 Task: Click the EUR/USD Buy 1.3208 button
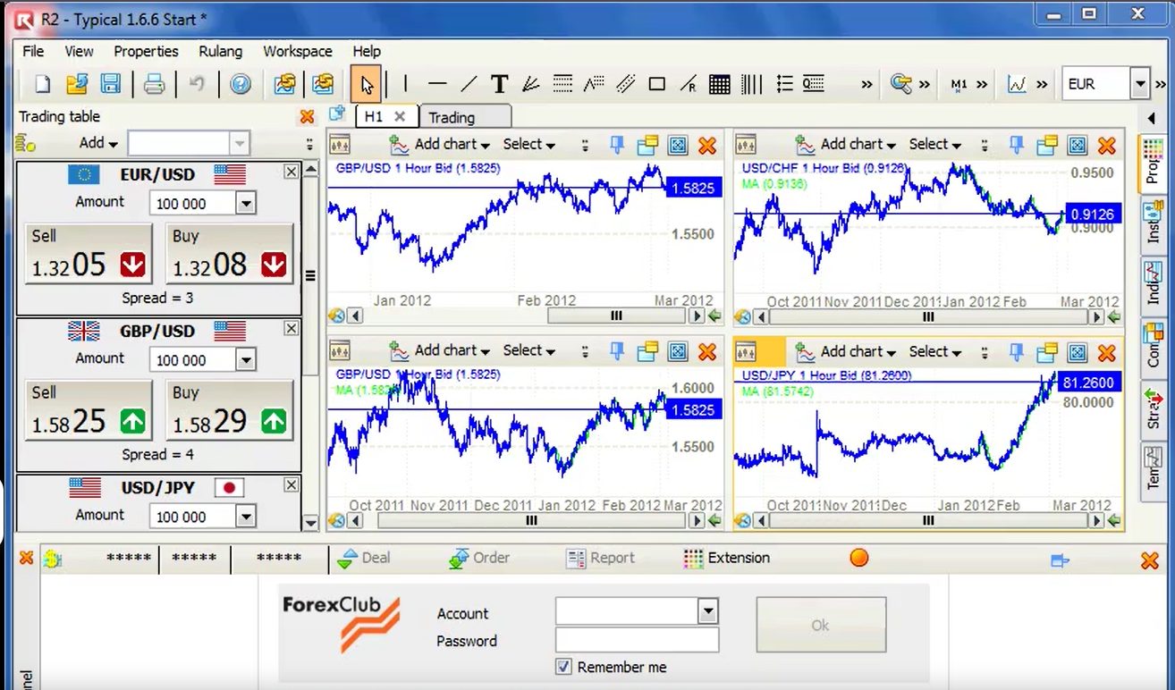(x=230, y=255)
